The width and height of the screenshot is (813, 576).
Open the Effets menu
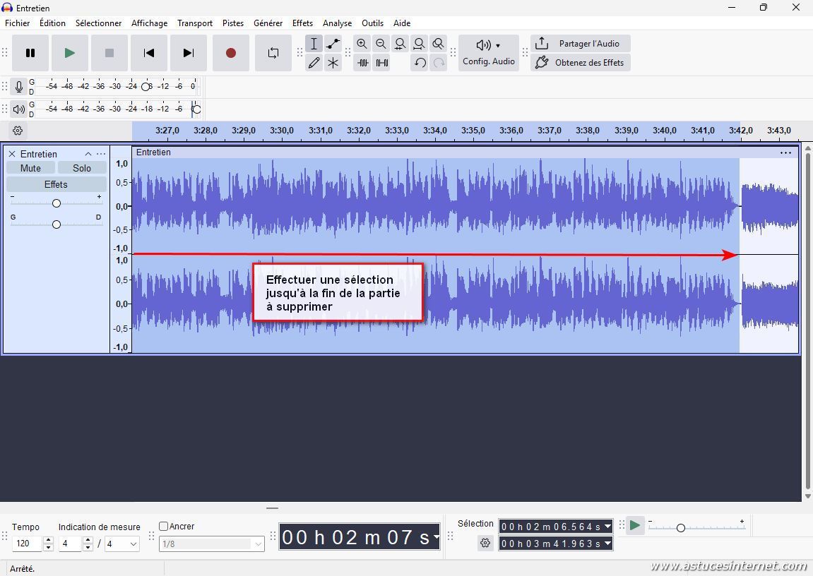(302, 23)
